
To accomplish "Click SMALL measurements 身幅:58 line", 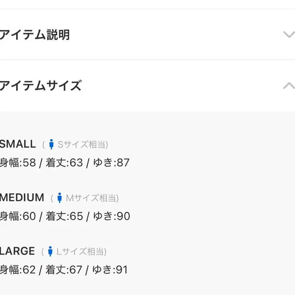I will [65, 163].
